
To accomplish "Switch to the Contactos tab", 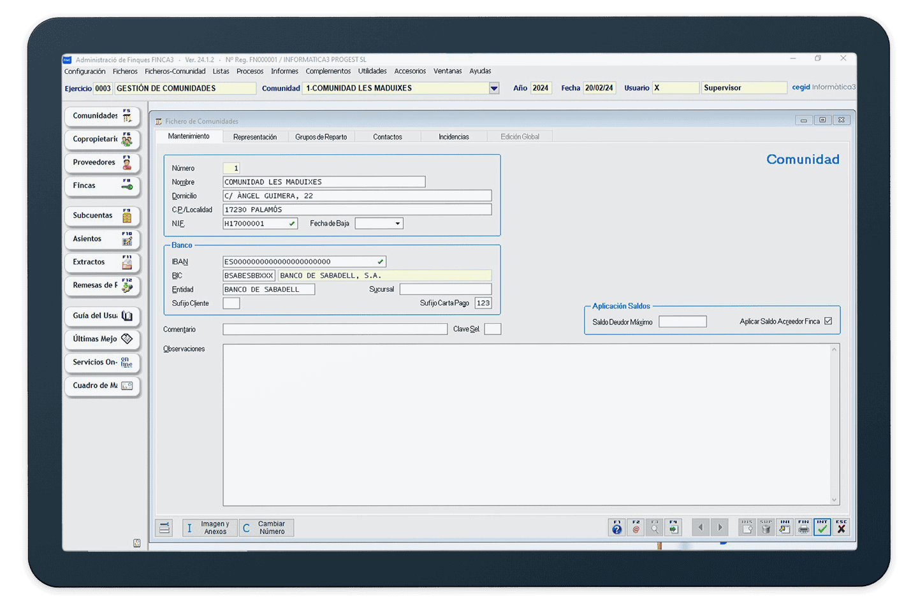I will 388,137.
